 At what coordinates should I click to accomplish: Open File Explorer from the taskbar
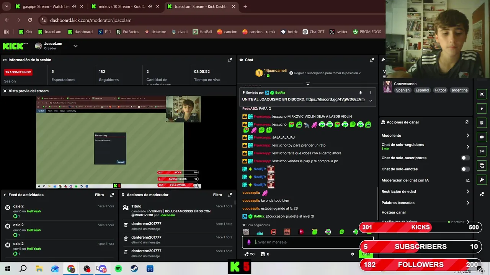[x=39, y=269]
